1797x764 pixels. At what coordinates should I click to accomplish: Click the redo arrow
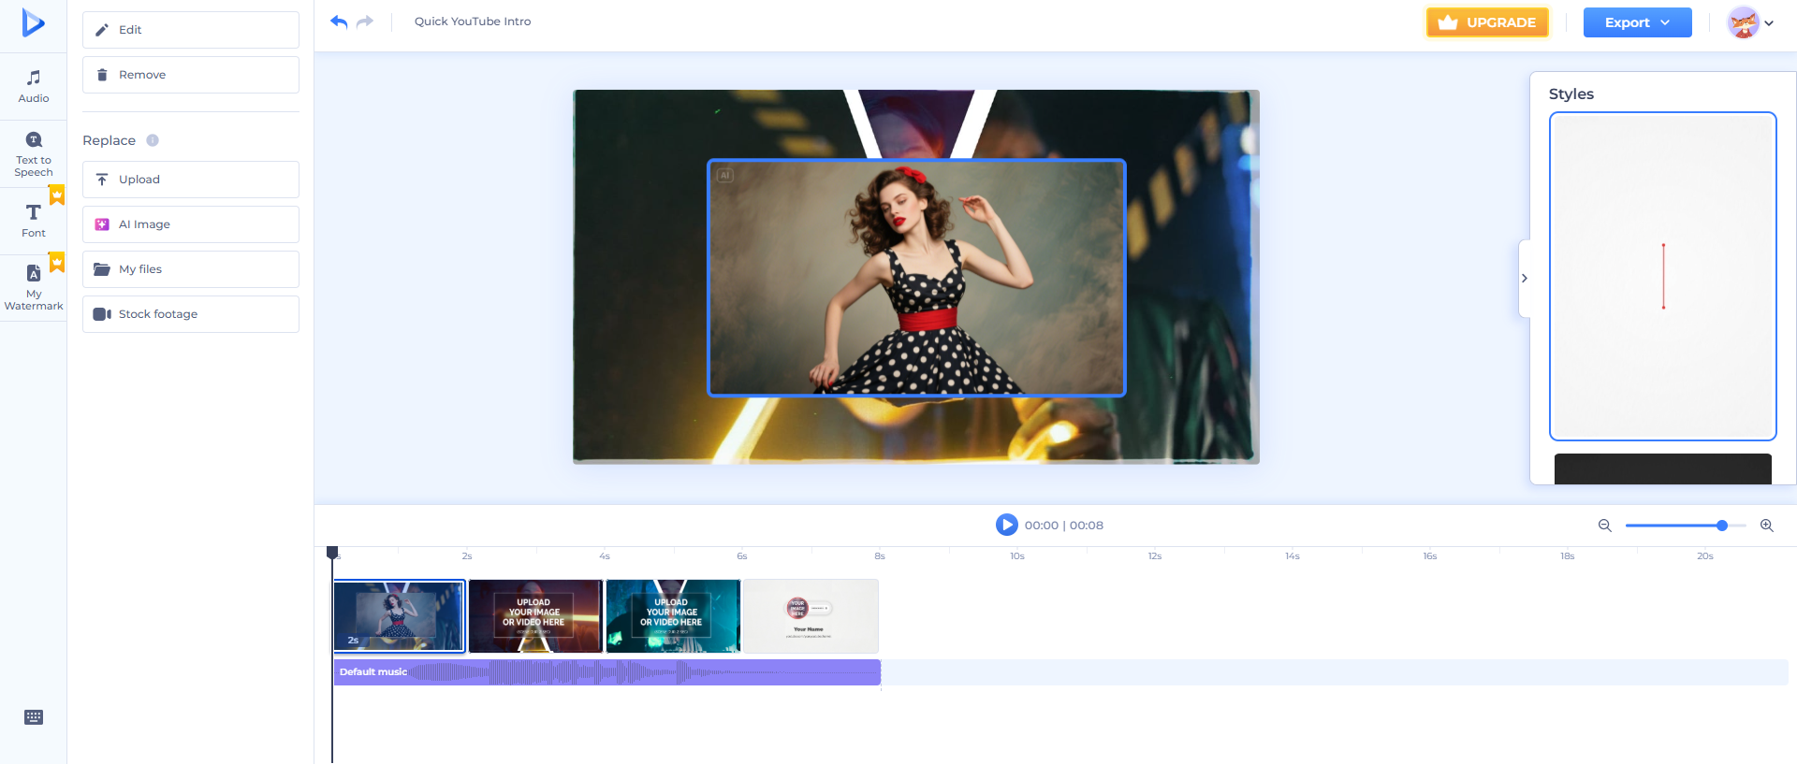[365, 22]
